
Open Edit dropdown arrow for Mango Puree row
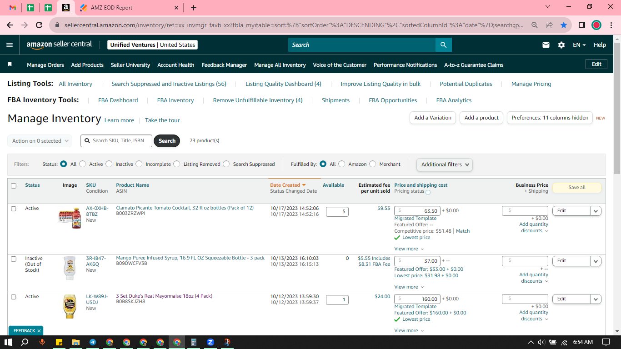point(596,261)
